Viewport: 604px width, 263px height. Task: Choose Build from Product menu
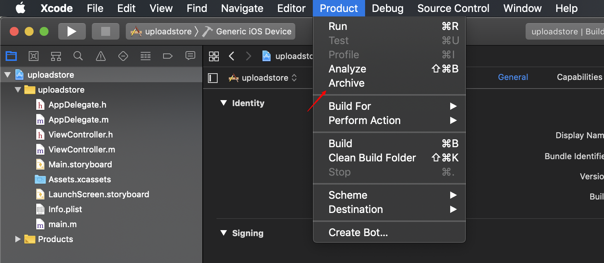389,143
